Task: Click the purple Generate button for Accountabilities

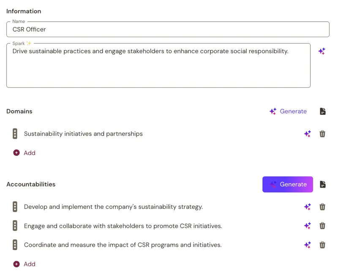Action: [288, 185]
